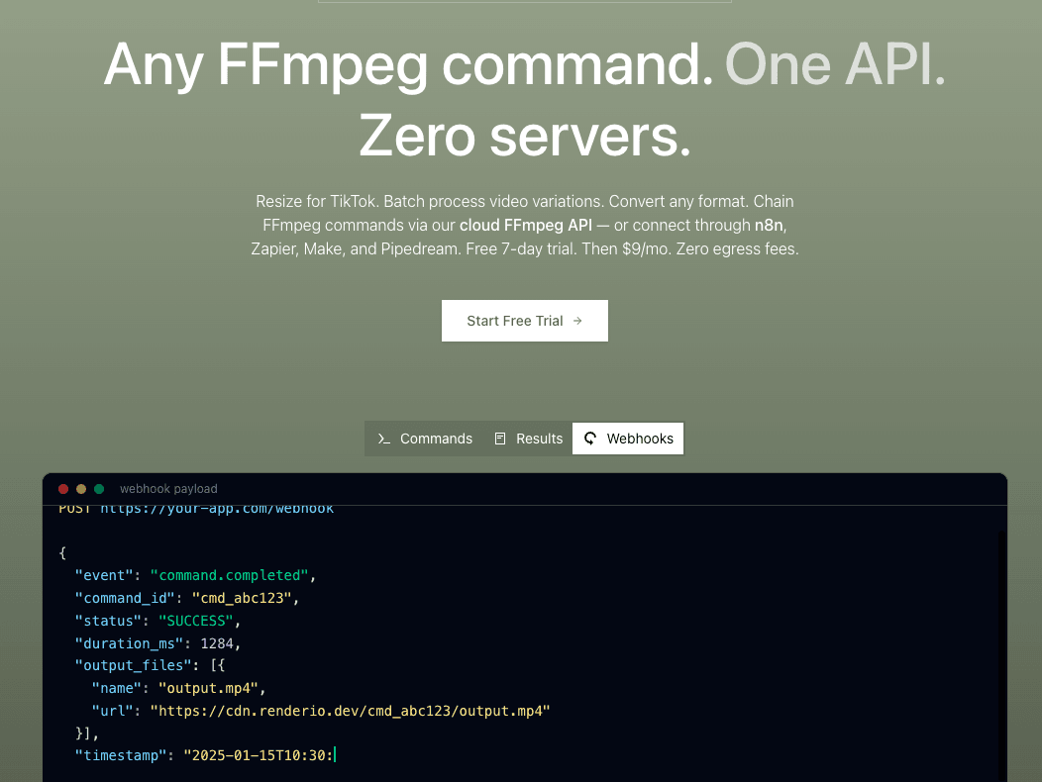The height and width of the screenshot is (782, 1042).
Task: Click the "output.mp4" name value
Action: click(x=208, y=688)
